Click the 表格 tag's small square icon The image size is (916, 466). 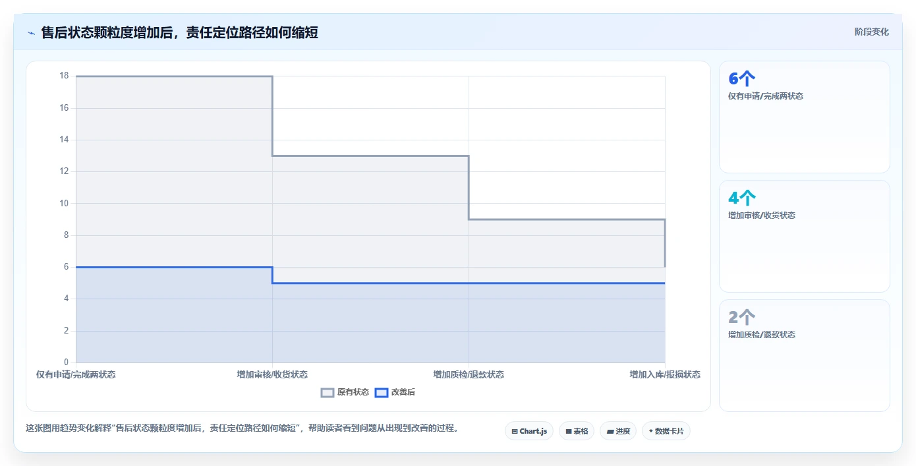pyautogui.click(x=569, y=432)
